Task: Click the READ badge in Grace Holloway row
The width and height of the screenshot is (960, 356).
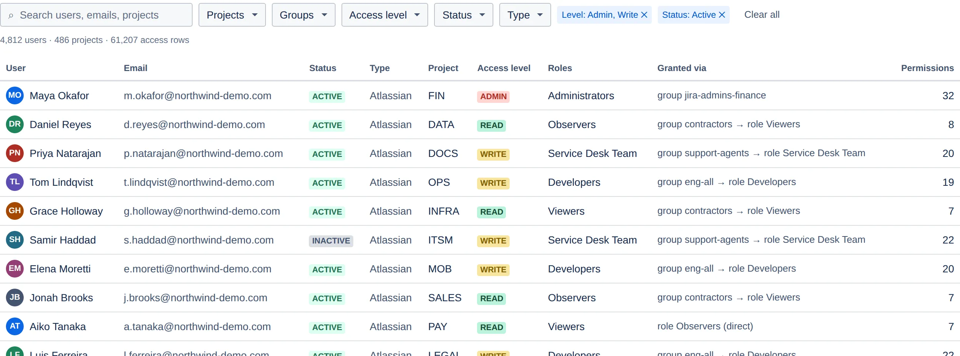Action: 491,212
